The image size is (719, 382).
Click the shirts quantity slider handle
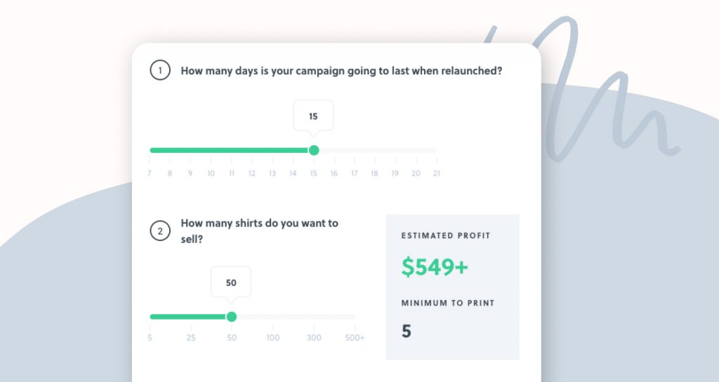point(232,317)
